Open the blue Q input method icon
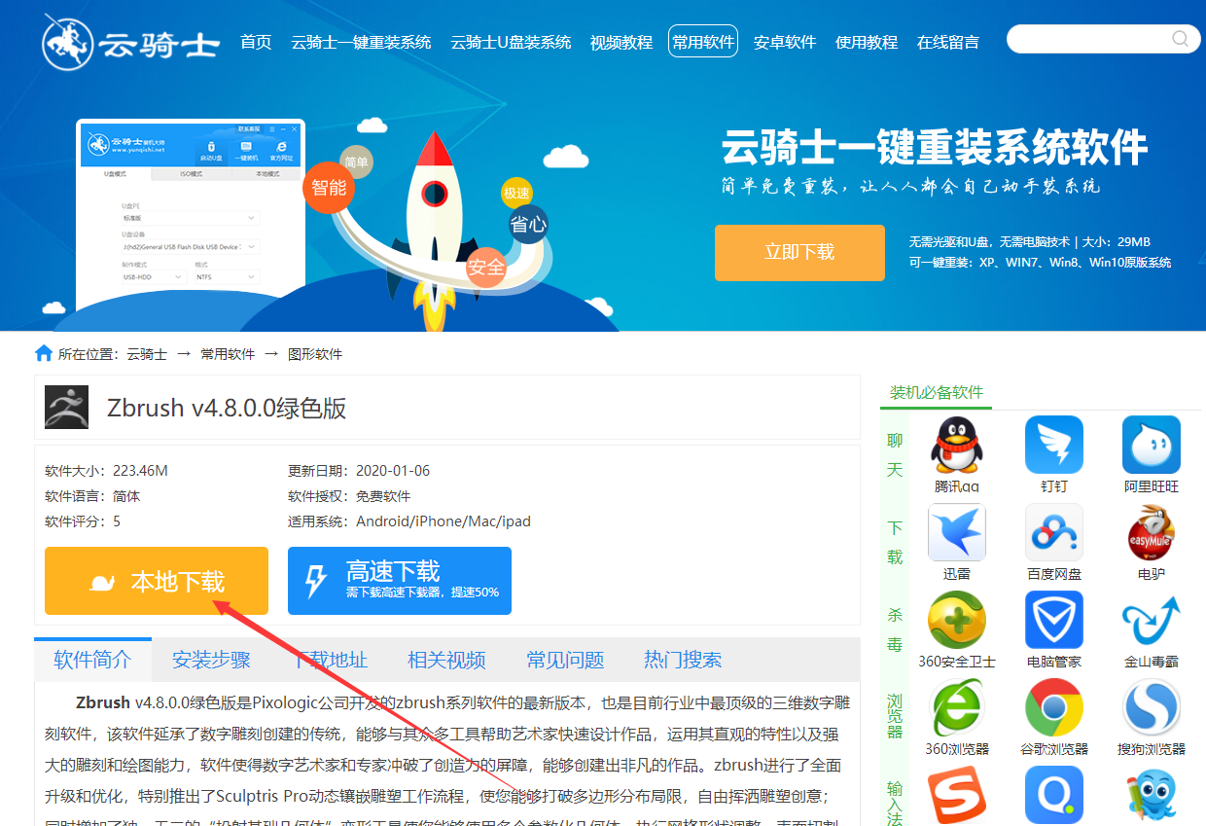 tap(1054, 796)
